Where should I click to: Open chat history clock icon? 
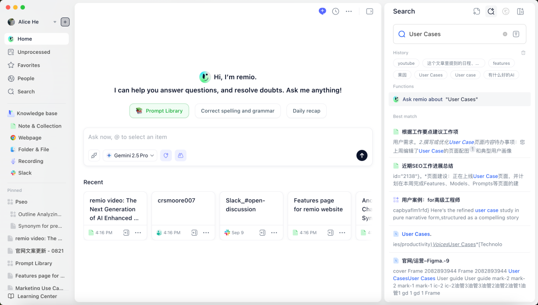click(336, 11)
